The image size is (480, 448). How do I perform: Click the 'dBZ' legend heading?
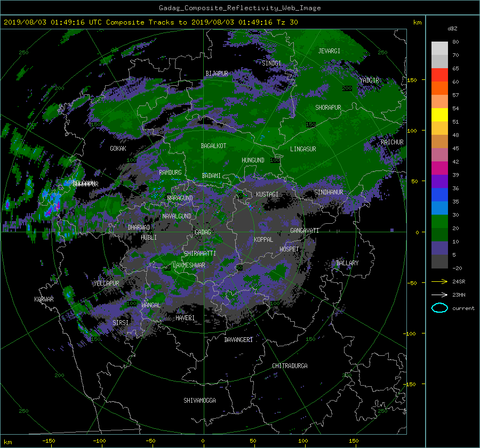452,29
